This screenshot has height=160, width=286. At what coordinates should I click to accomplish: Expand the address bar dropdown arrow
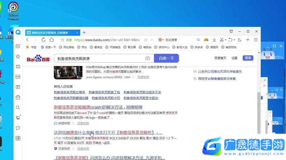(x=152, y=40)
